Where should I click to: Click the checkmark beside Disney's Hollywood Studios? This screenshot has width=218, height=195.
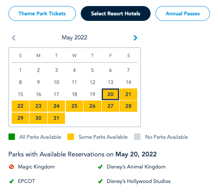[100, 181]
